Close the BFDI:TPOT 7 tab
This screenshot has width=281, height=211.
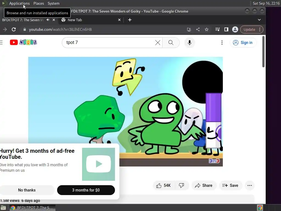pos(54,20)
